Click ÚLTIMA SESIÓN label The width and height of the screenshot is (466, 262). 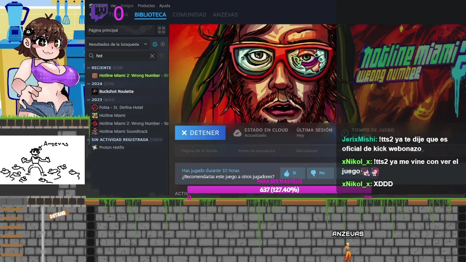[x=314, y=130]
